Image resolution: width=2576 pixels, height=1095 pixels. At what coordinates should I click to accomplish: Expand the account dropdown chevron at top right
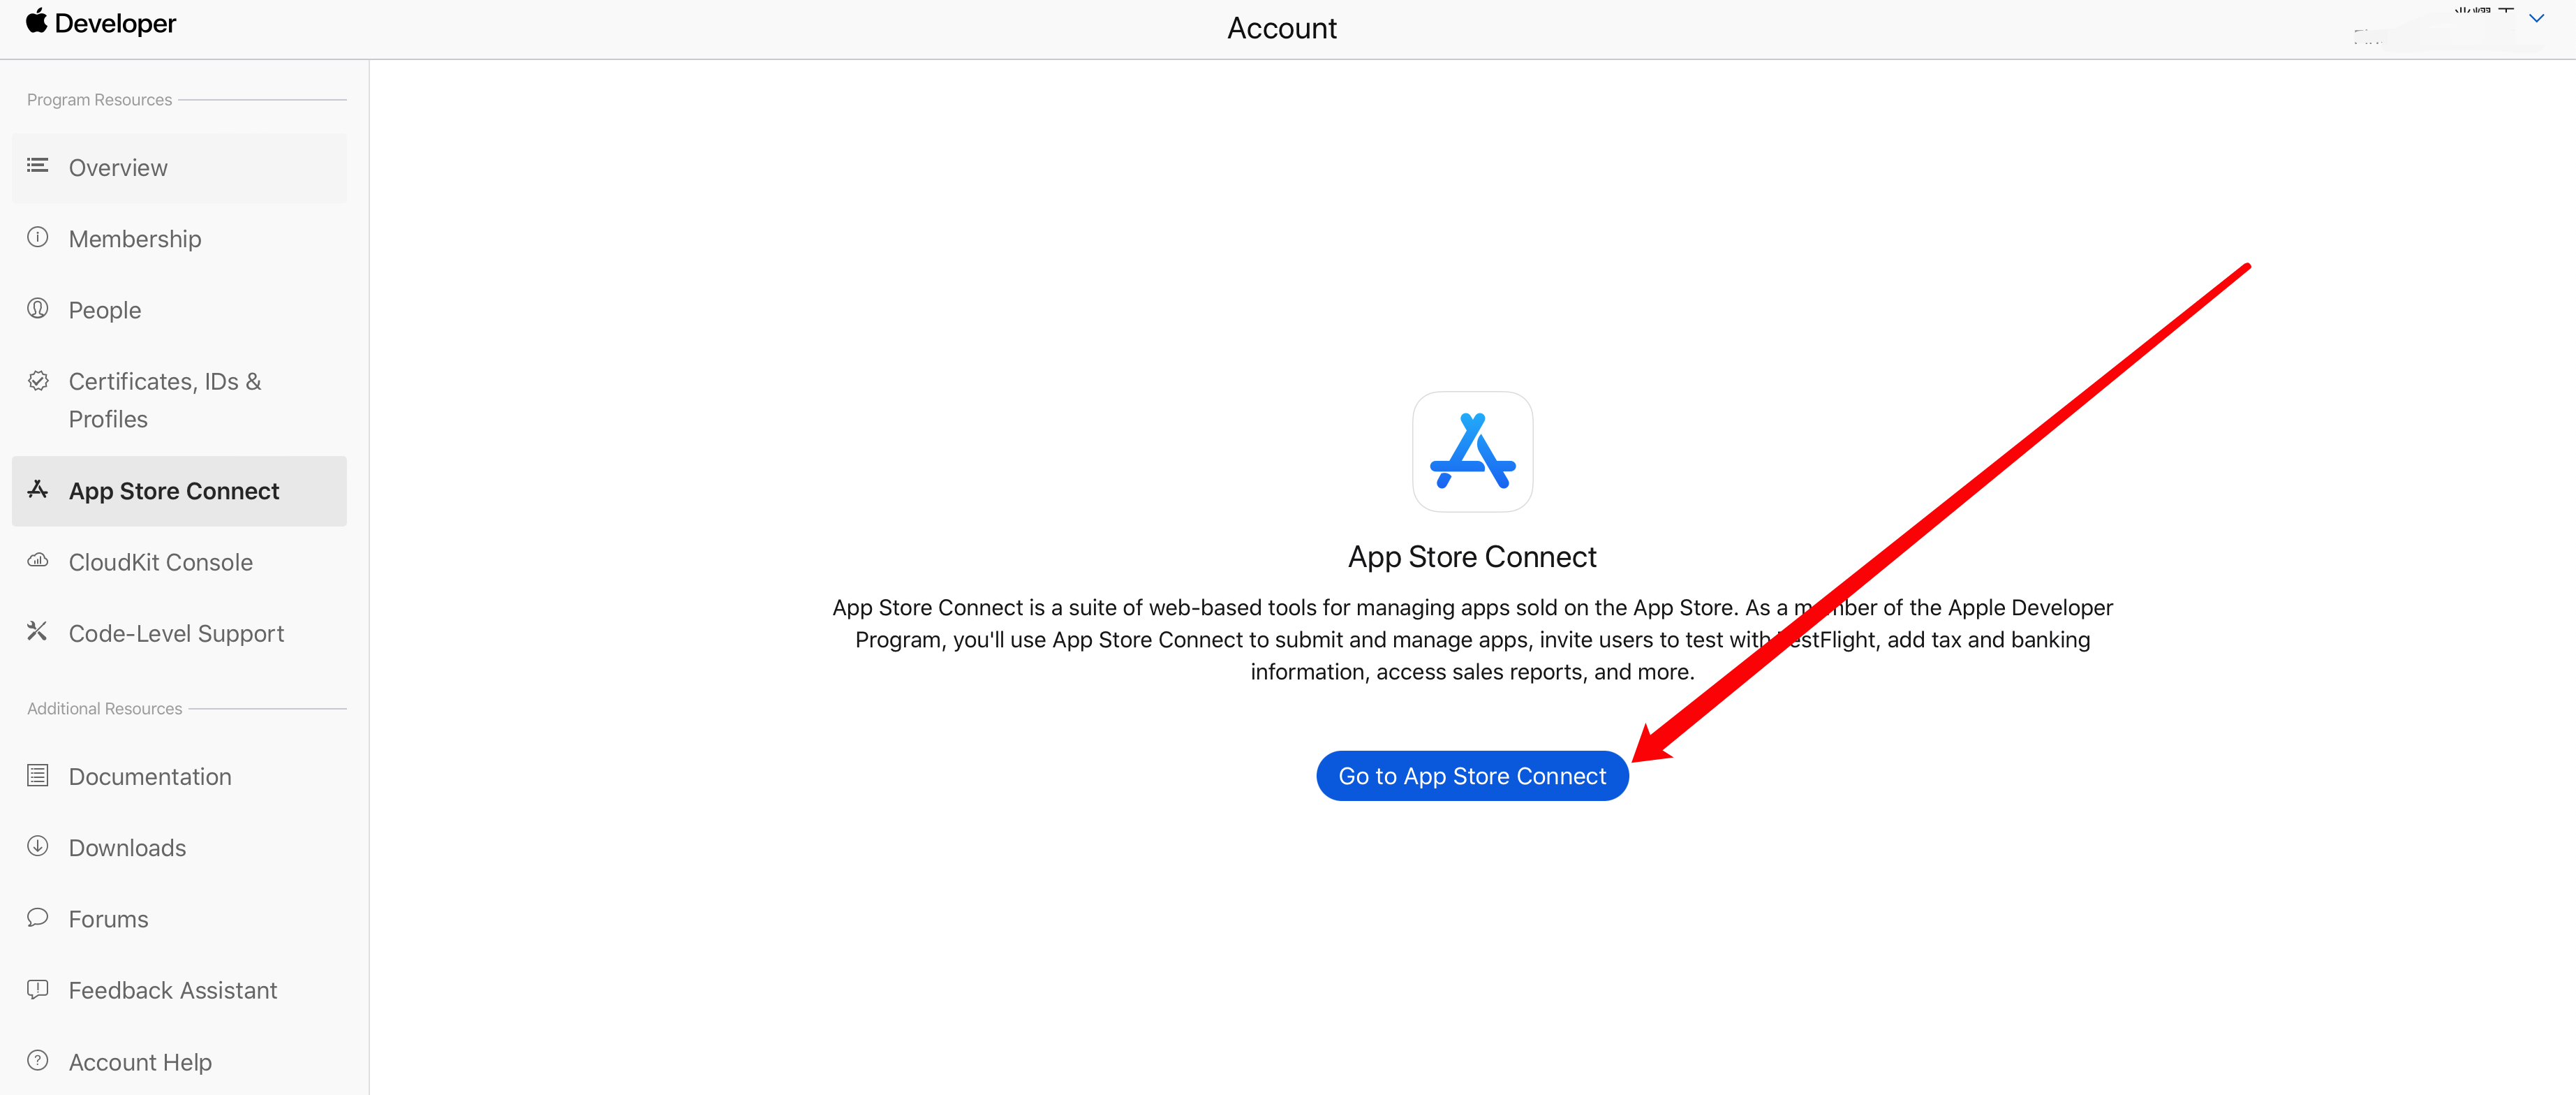click(2536, 17)
